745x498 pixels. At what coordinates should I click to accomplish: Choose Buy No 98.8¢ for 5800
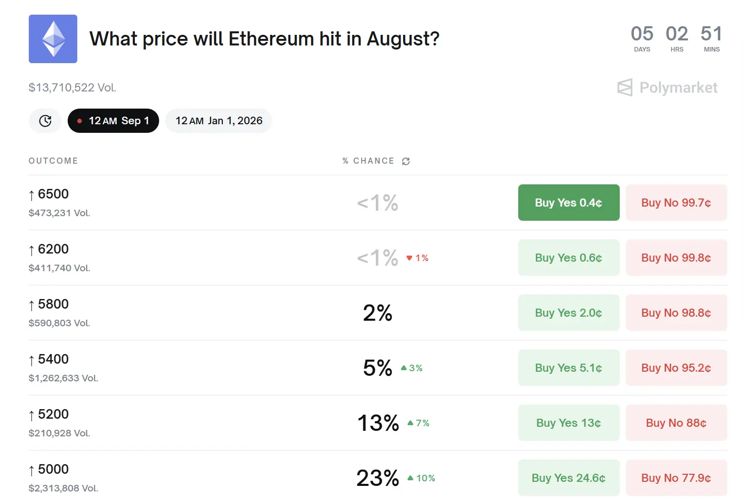tap(676, 313)
